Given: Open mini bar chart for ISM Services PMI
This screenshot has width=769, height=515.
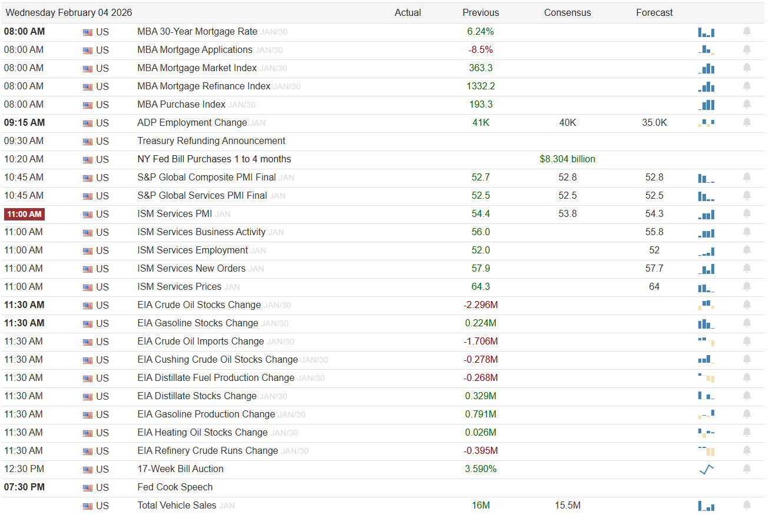Looking at the screenshot, I should [706, 214].
